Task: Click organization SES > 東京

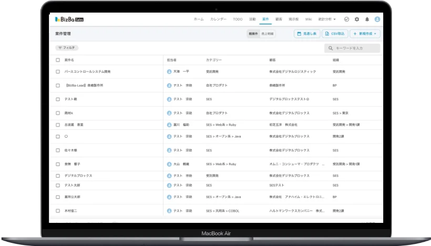Action: click(340, 113)
